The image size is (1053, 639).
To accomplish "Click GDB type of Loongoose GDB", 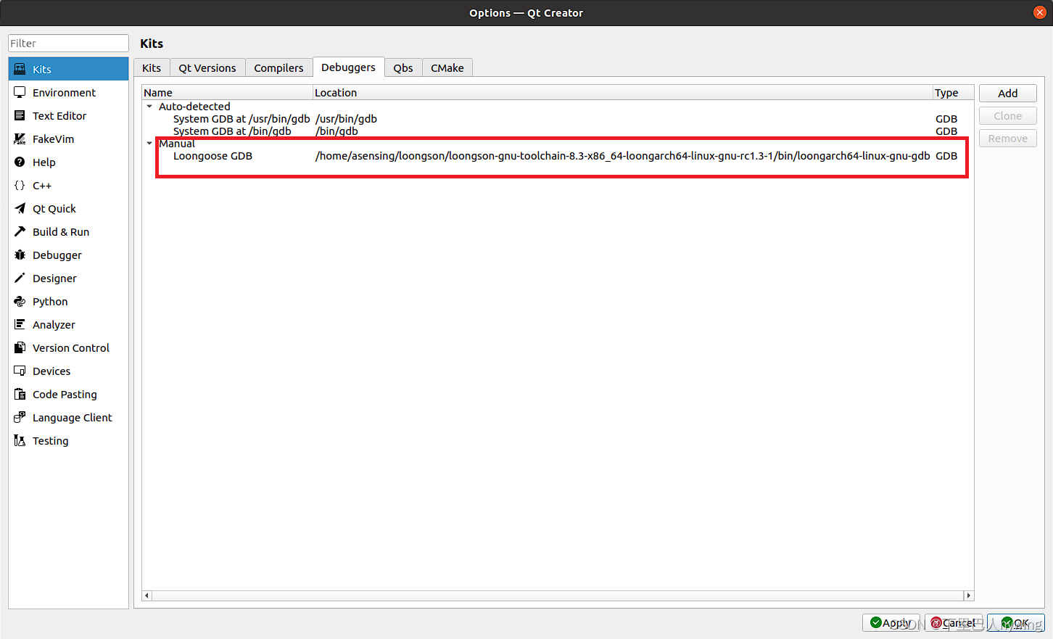I will pos(946,156).
